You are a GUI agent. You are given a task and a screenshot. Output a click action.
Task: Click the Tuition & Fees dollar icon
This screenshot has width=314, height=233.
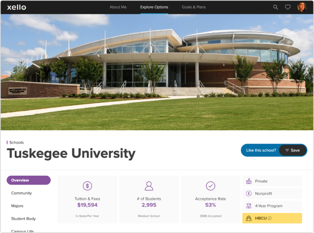(87, 186)
